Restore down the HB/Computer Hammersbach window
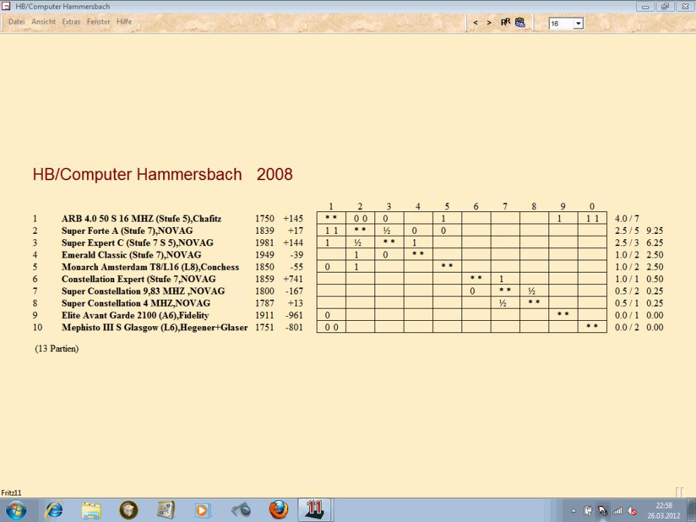This screenshot has width=696, height=522. click(665, 6)
